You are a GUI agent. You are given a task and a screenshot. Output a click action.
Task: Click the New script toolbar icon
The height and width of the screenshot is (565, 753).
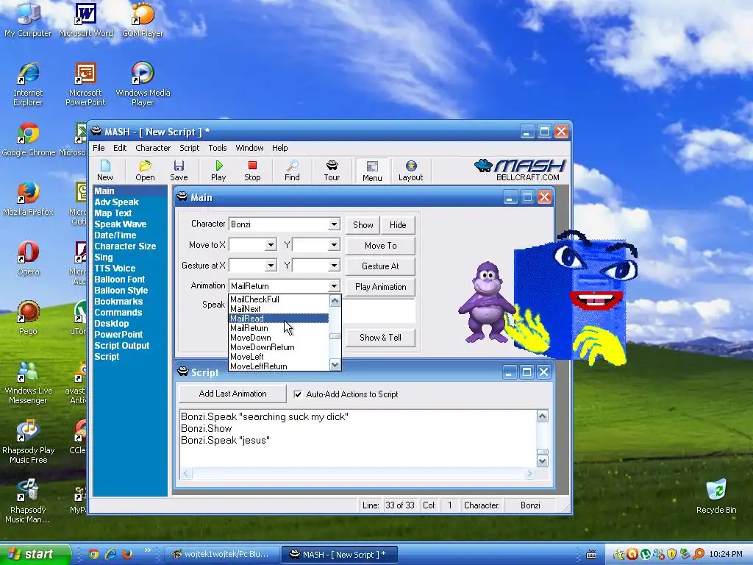[104, 171]
